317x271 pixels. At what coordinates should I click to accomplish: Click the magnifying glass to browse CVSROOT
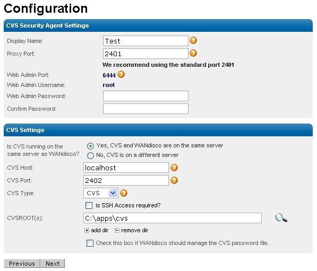pyautogui.click(x=281, y=217)
